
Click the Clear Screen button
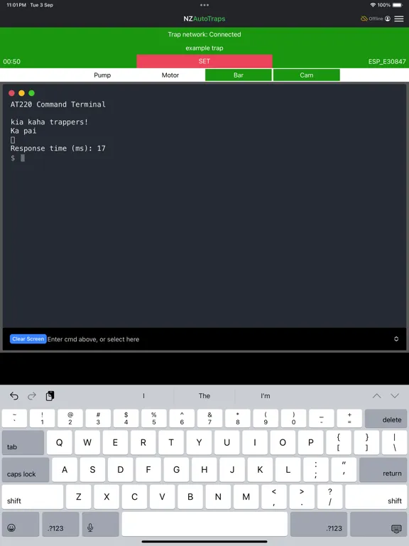point(28,339)
